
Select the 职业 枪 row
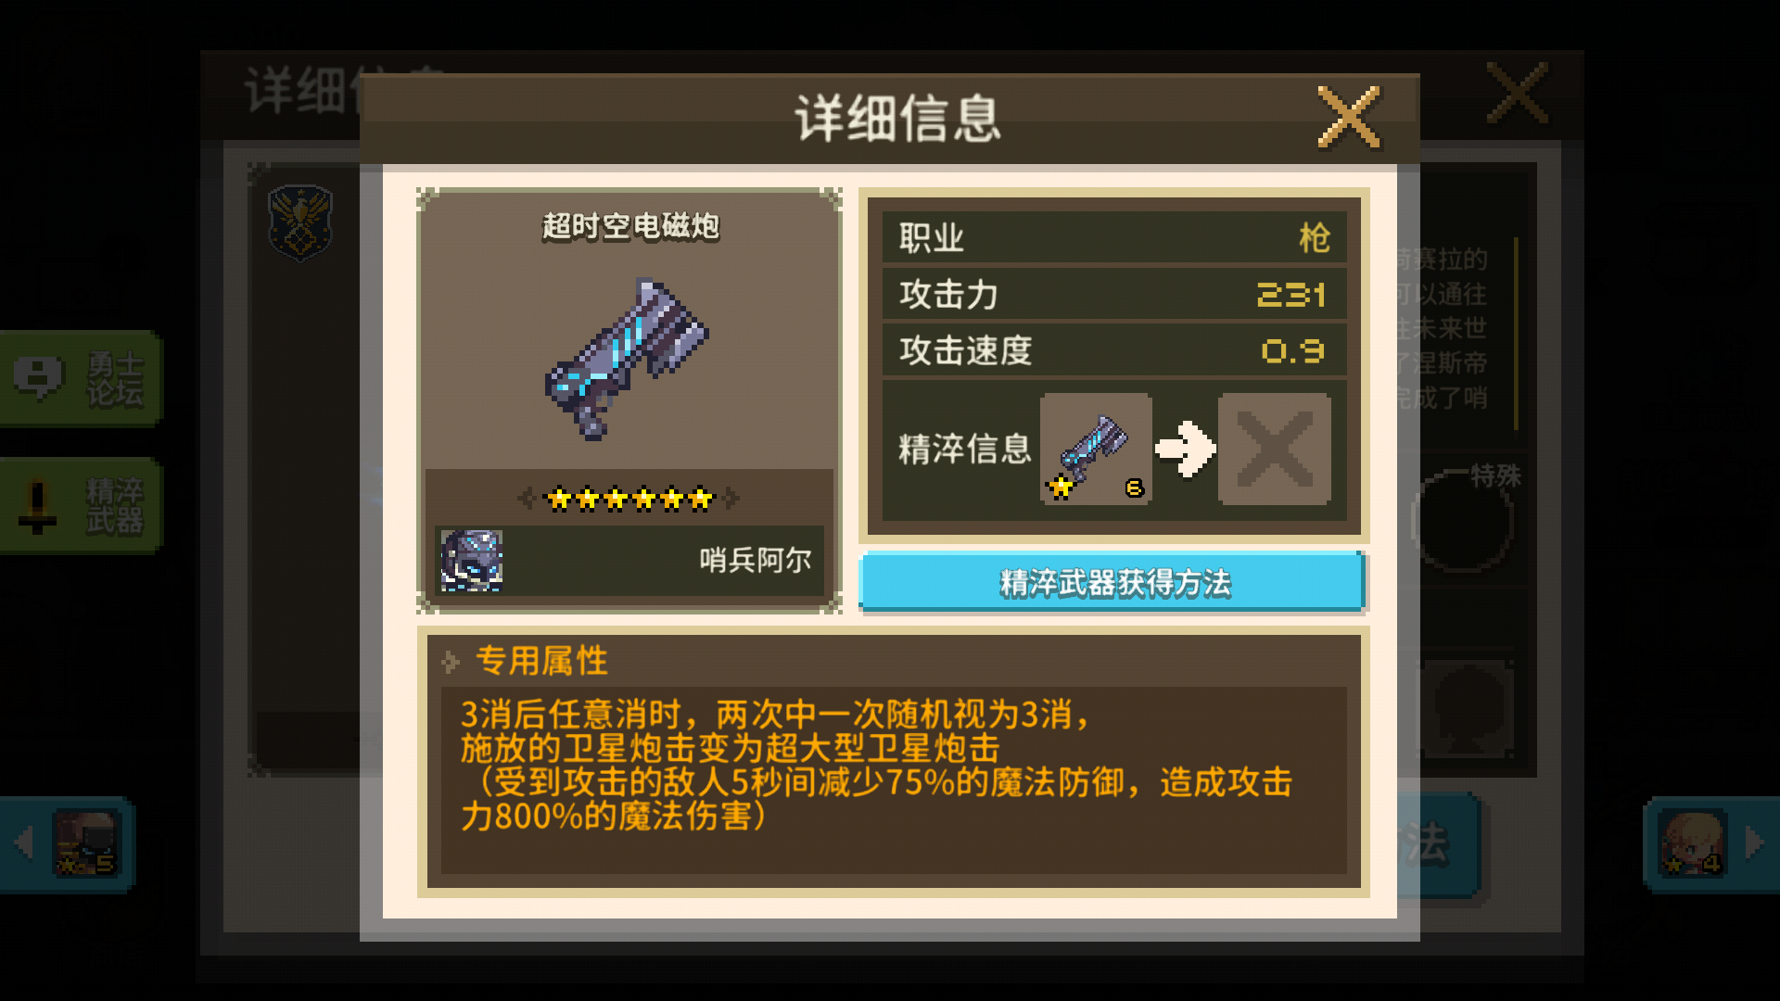point(1113,237)
